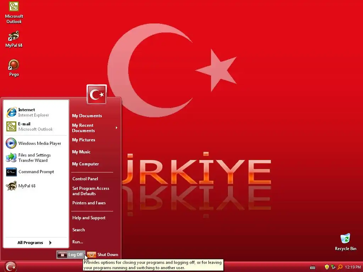Open Microsoft Outlook desktop shortcut
Viewport: 363px width, 272px height.
pyautogui.click(x=14, y=12)
